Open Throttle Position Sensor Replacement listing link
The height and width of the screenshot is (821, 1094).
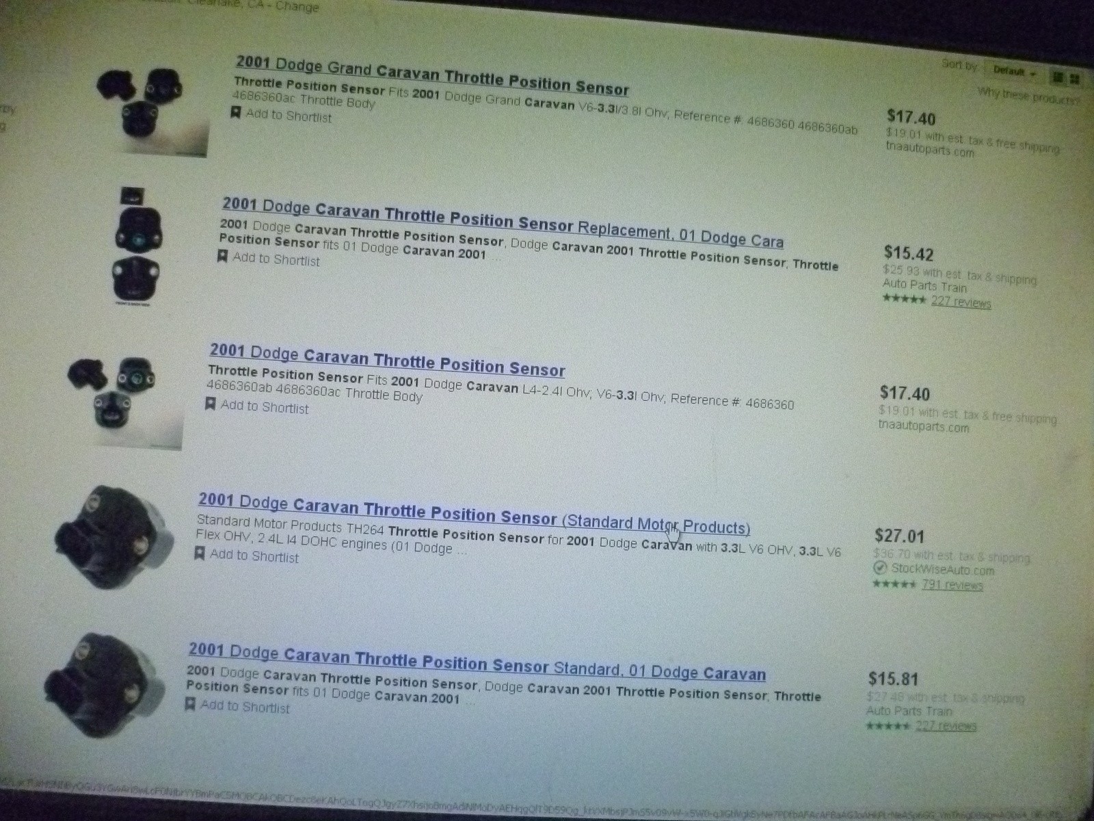coord(503,222)
